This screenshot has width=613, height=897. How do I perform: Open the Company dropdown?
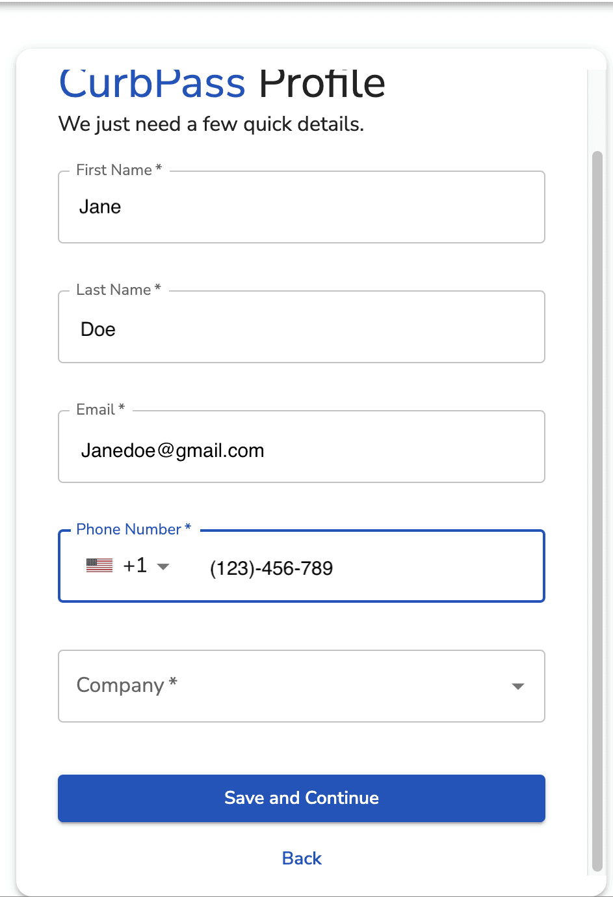click(302, 686)
